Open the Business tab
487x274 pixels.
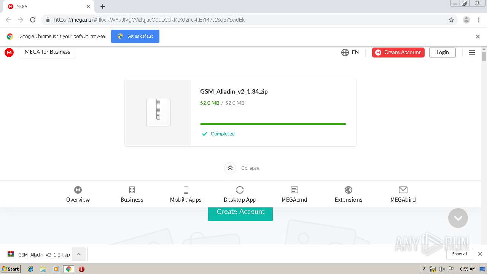(x=132, y=194)
